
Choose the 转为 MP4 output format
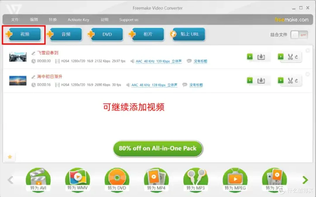click(x=156, y=180)
